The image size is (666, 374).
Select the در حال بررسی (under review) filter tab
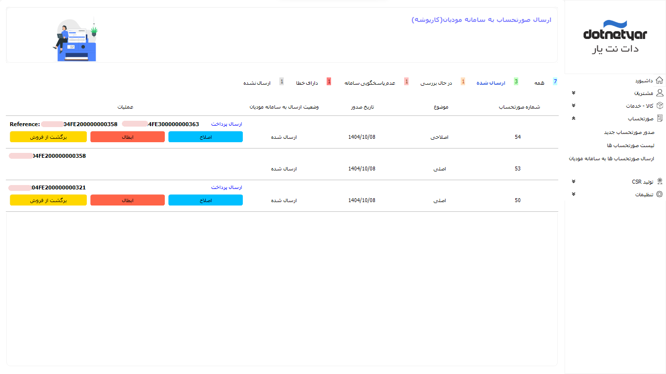point(436,83)
